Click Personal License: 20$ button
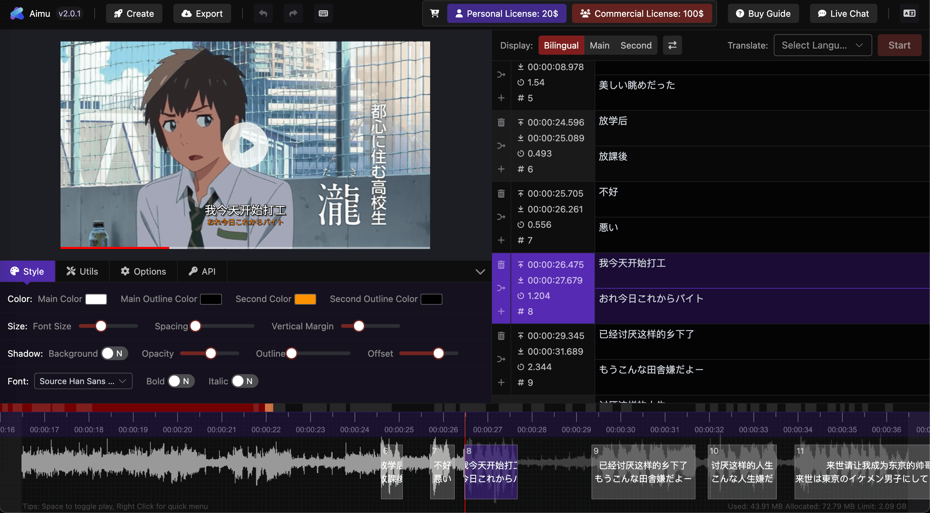The width and height of the screenshot is (930, 513). [506, 14]
